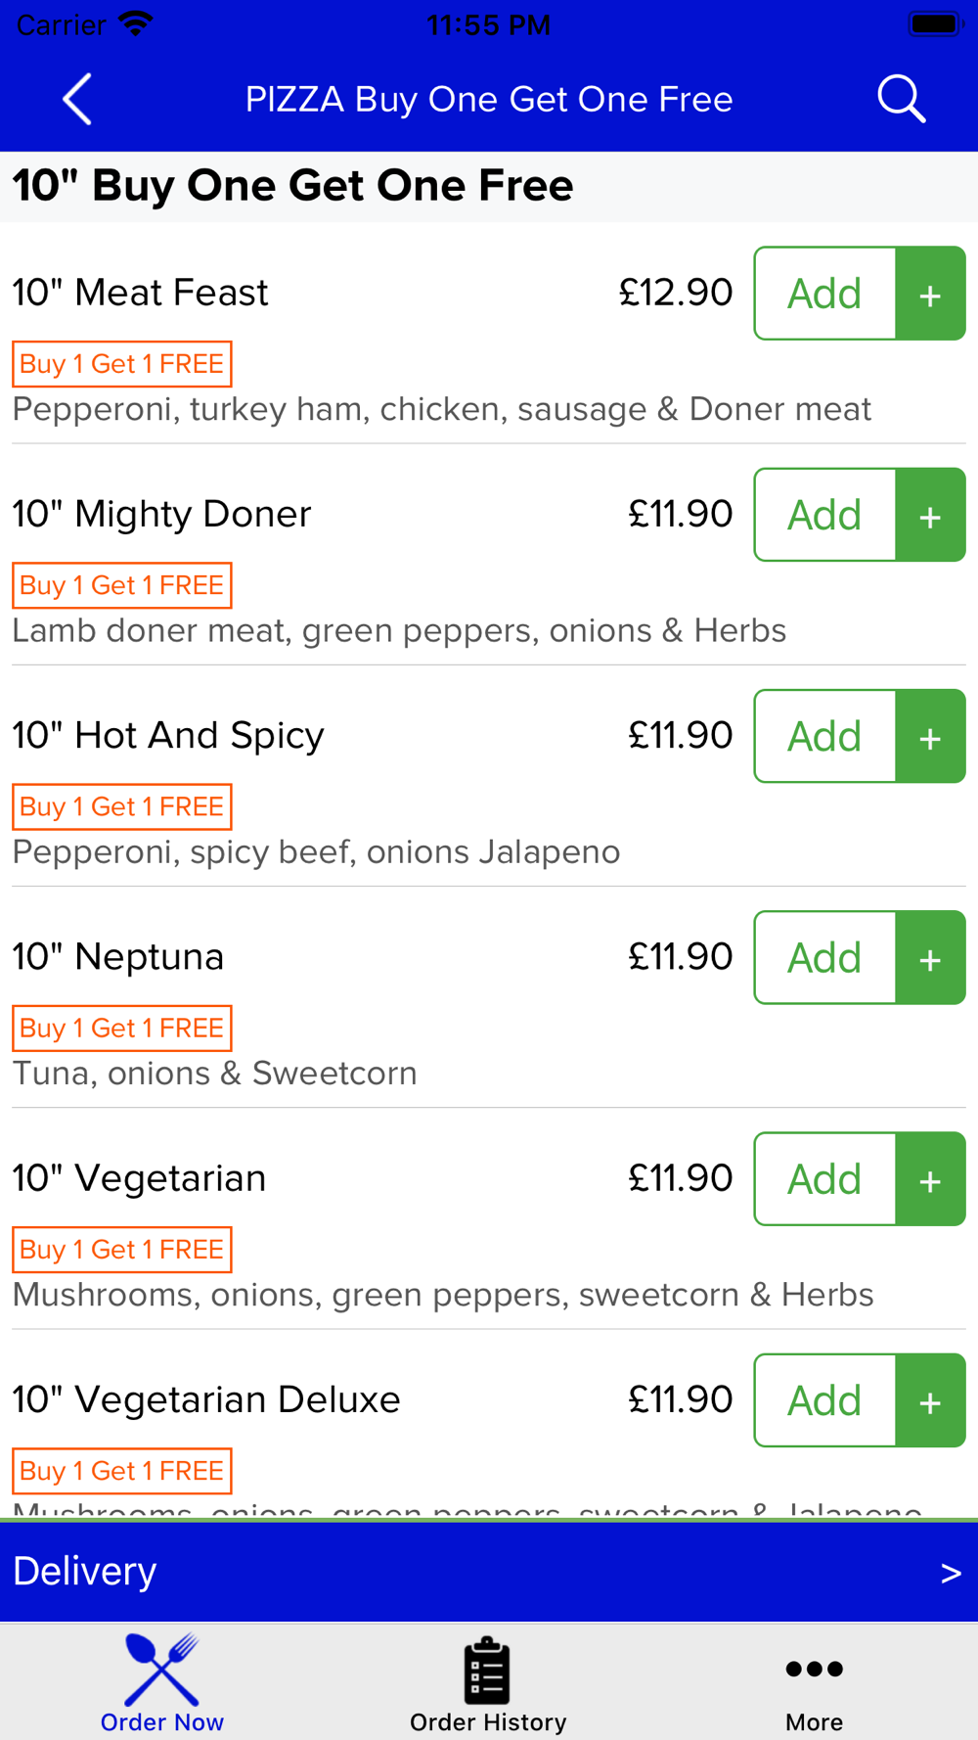
Task: Tap plus icon for 10" Vegetarian Deluxe
Action: coord(930,1400)
